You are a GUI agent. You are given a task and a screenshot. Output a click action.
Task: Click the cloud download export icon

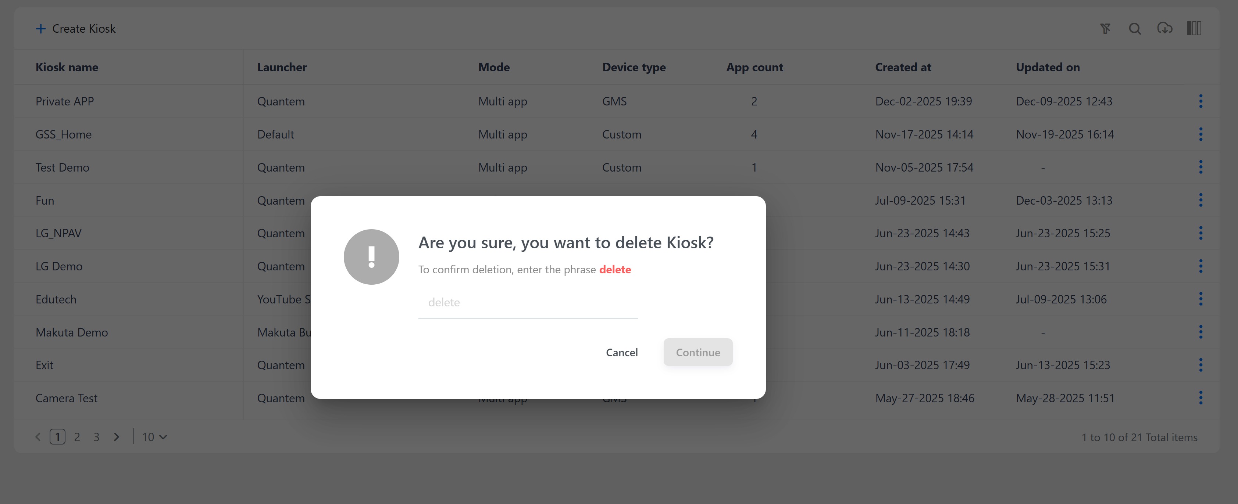click(x=1164, y=28)
